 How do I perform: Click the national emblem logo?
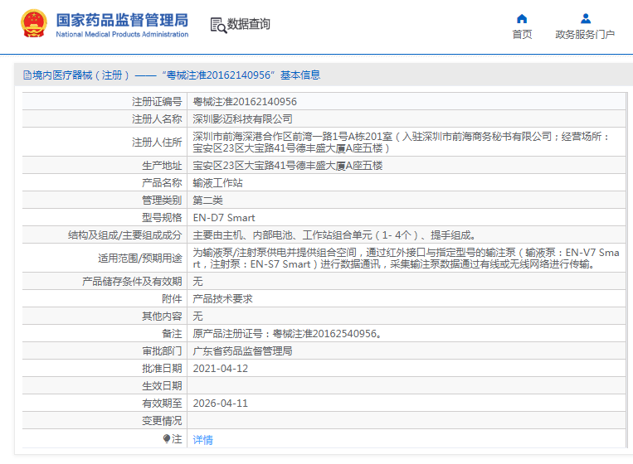tap(34, 24)
